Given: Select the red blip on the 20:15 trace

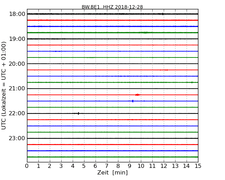Looking at the screenshot, I should click(167, 70).
